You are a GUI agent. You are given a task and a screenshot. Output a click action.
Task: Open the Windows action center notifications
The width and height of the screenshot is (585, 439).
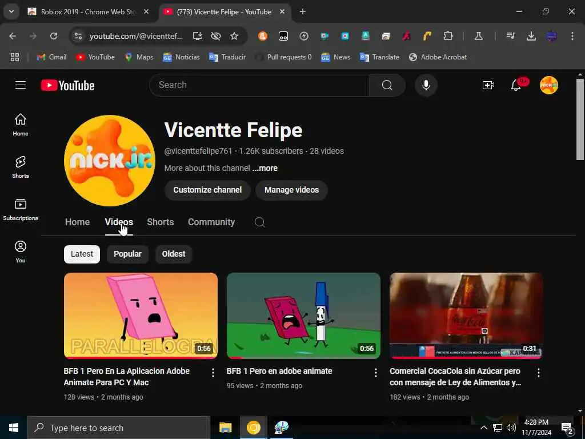pos(567,428)
